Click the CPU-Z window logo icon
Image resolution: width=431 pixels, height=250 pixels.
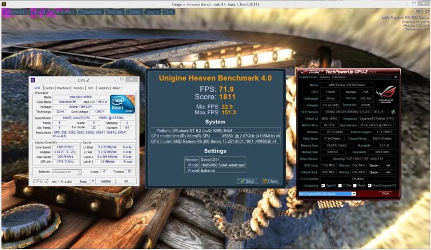pos(33,80)
